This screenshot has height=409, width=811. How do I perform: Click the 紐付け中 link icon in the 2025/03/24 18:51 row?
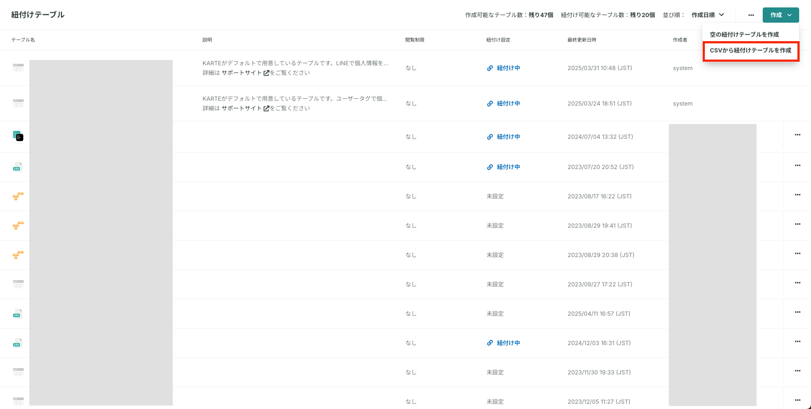[490, 103]
